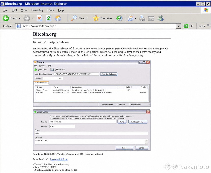Click the Send button in Send Coins
This screenshot has width=211, height=173.
pos(124,148)
